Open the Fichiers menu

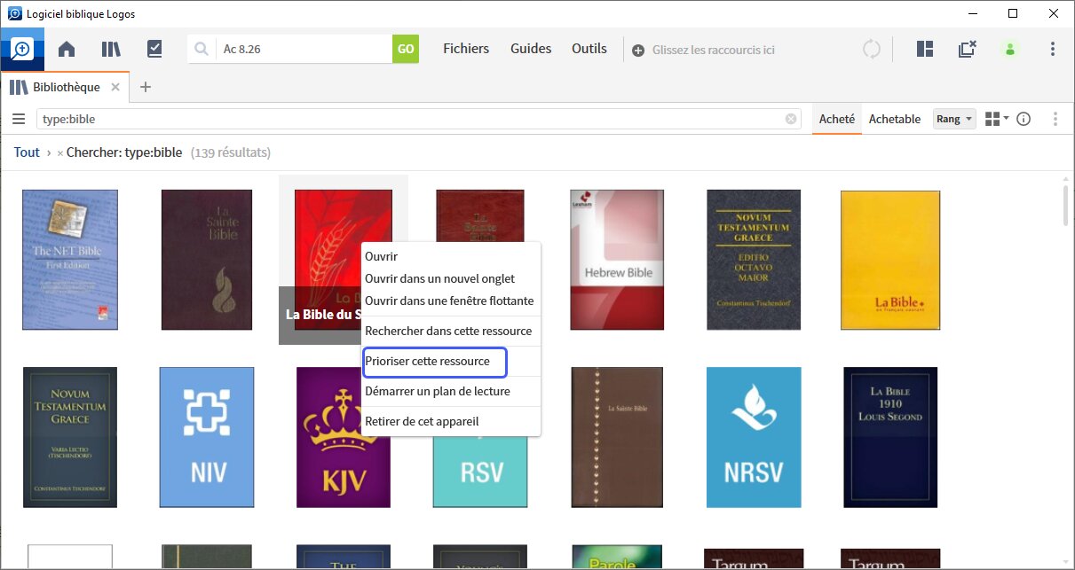(x=466, y=49)
